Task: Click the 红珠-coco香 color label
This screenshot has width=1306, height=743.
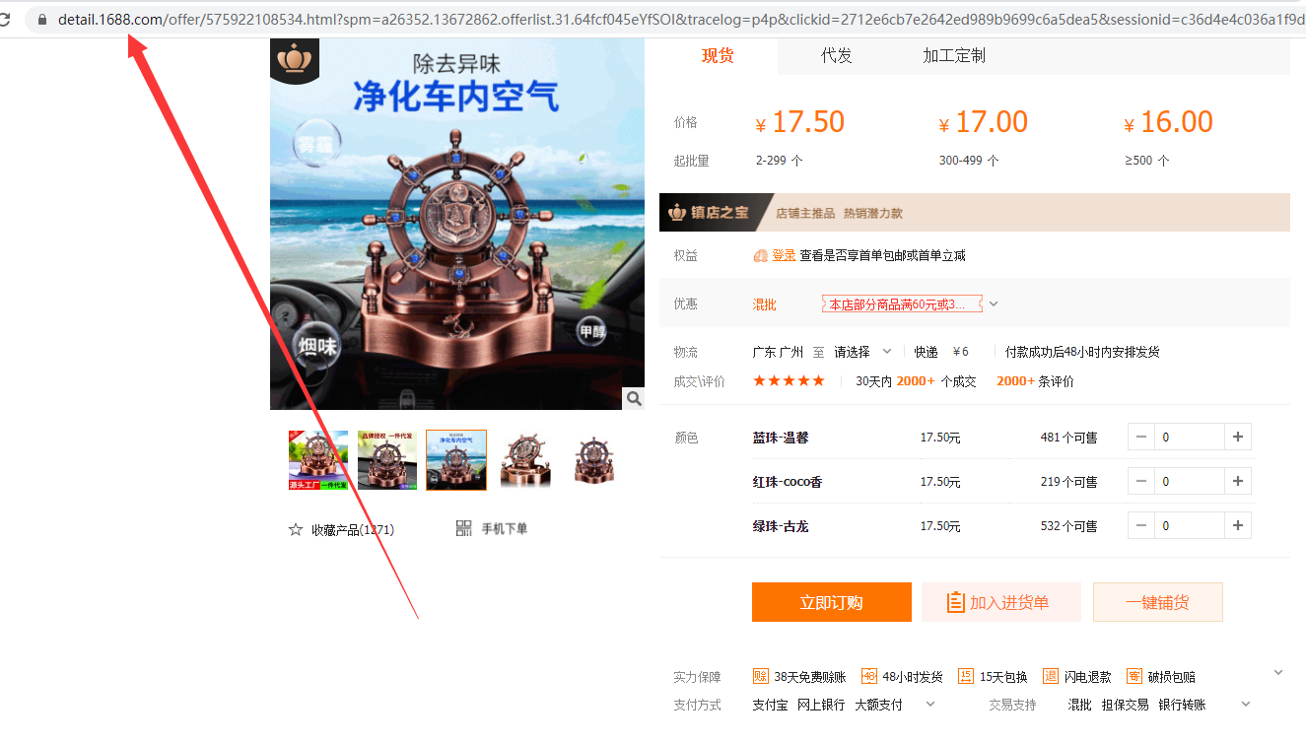Action: click(x=788, y=482)
